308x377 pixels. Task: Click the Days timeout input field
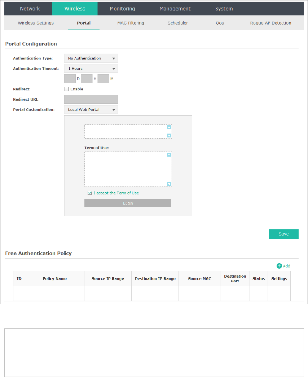[x=70, y=78]
